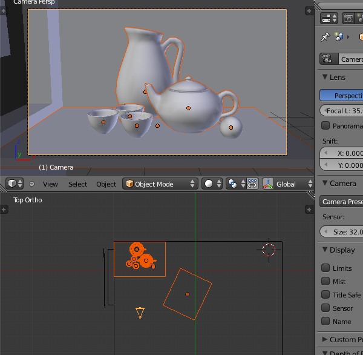Open camera view left region plus toggle
Image resolution: width=363 pixels, height=355 pixels.
click(3, 11)
